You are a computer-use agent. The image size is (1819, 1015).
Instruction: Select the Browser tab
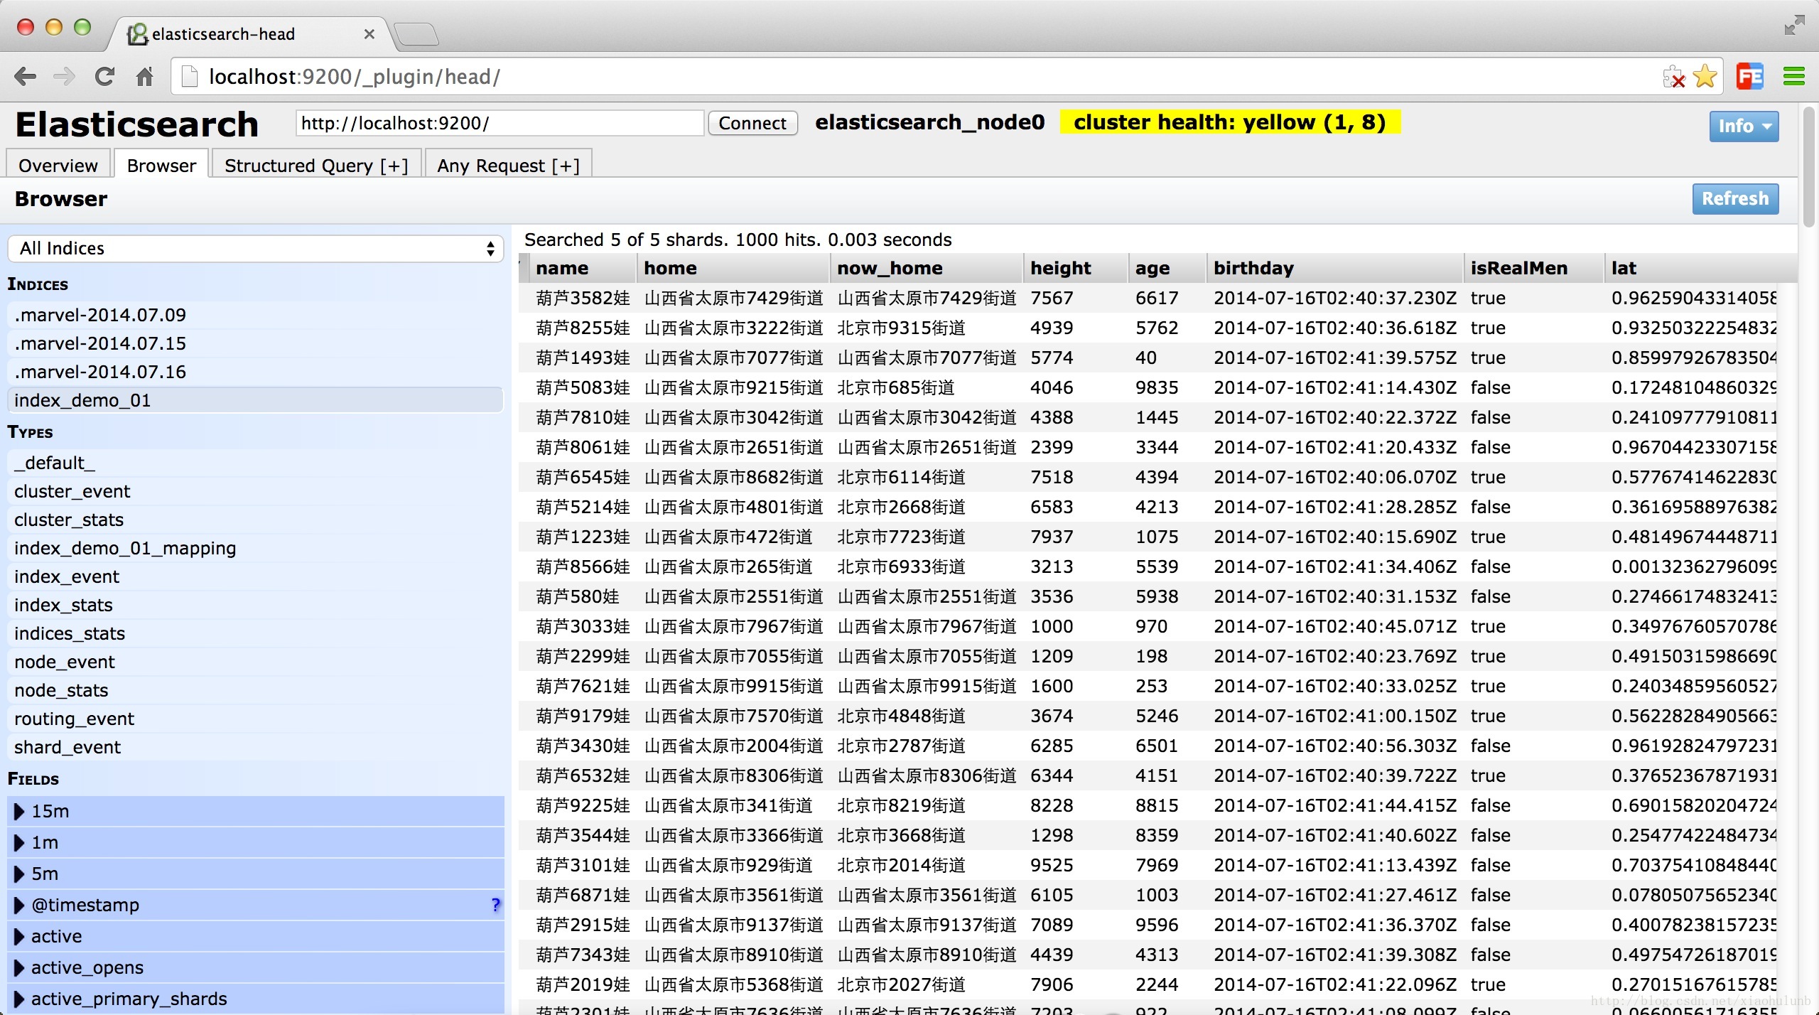(x=161, y=165)
